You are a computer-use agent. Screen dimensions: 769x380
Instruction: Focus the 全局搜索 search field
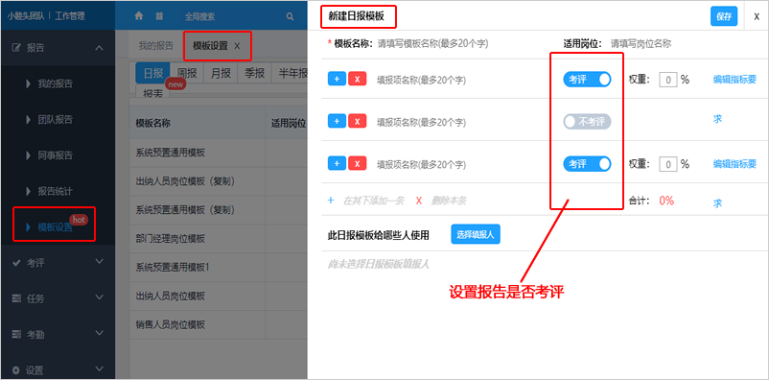click(230, 16)
